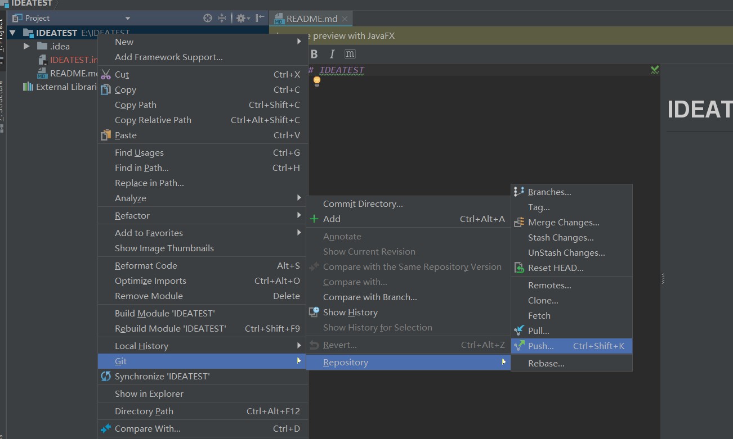Choose Rebuild Module 'IDEATEST'

203,328
